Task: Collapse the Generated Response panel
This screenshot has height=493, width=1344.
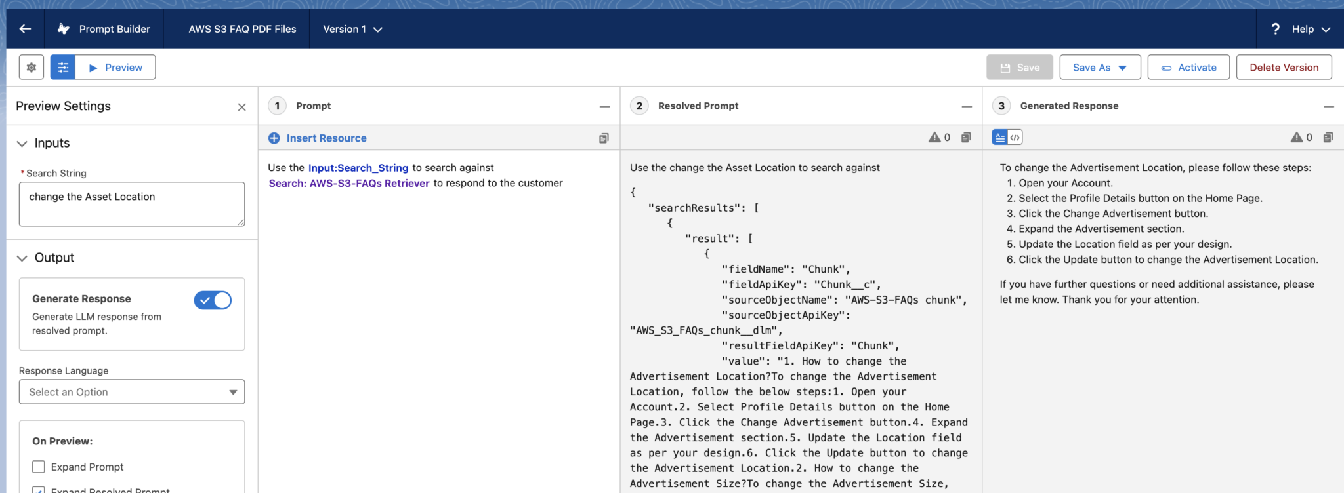Action: (x=1329, y=106)
